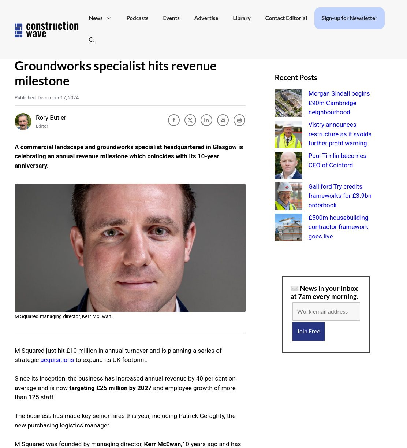
Task: Click Sign-up for Newsletter button
Action: [x=350, y=18]
